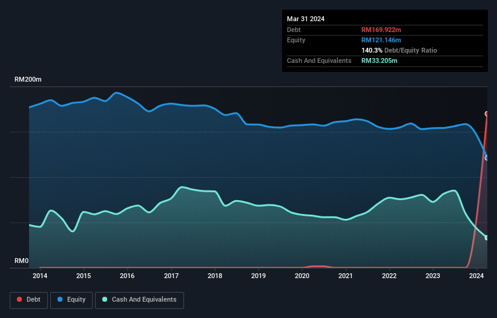Click the RM0 y-axis label
This screenshot has height=318, width=497.
tap(22, 261)
